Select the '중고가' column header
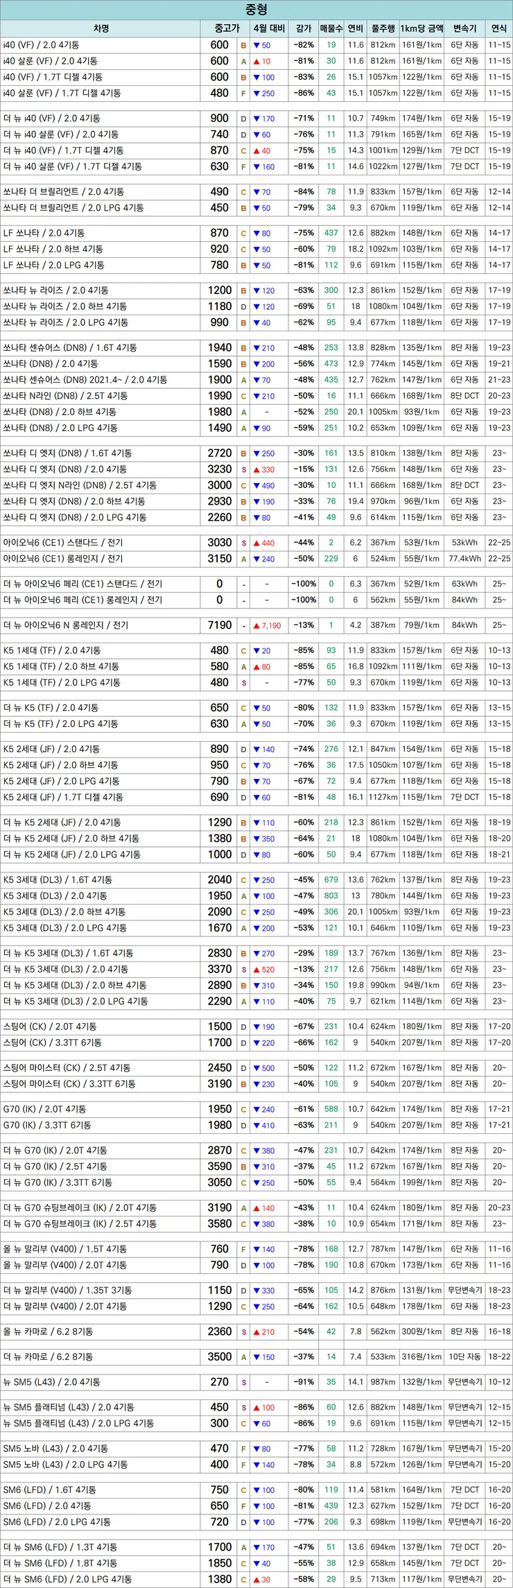Screen dimensions: 513x1588 point(226,28)
